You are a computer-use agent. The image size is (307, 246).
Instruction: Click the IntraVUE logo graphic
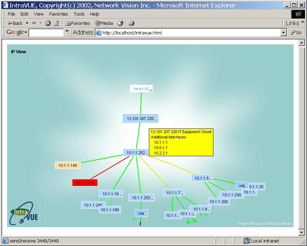pyautogui.click(x=24, y=213)
